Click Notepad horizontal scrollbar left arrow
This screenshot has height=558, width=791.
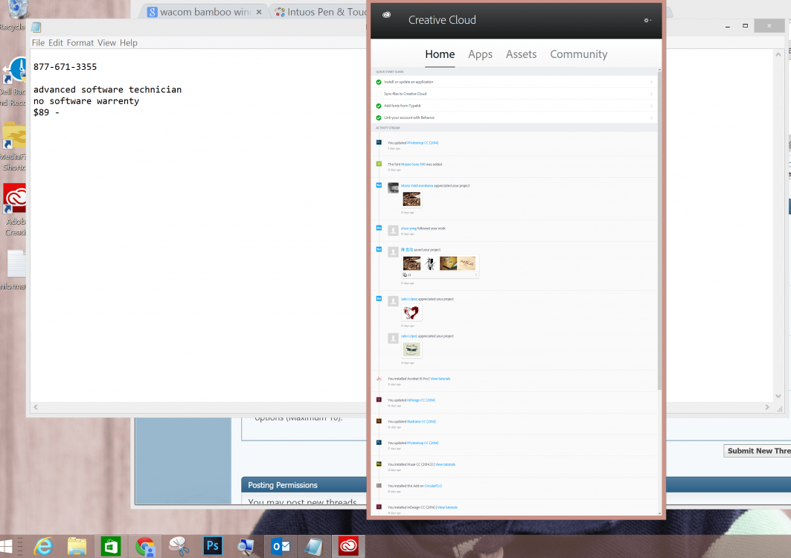(35, 407)
